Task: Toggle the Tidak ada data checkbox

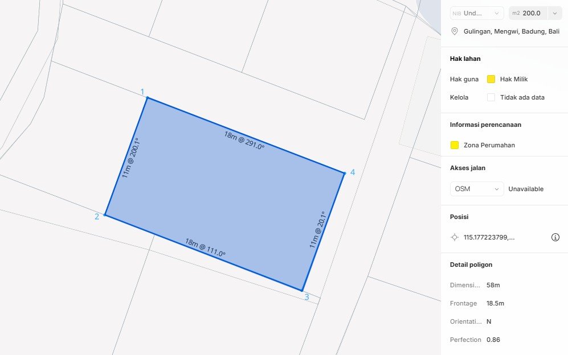Action: click(491, 97)
